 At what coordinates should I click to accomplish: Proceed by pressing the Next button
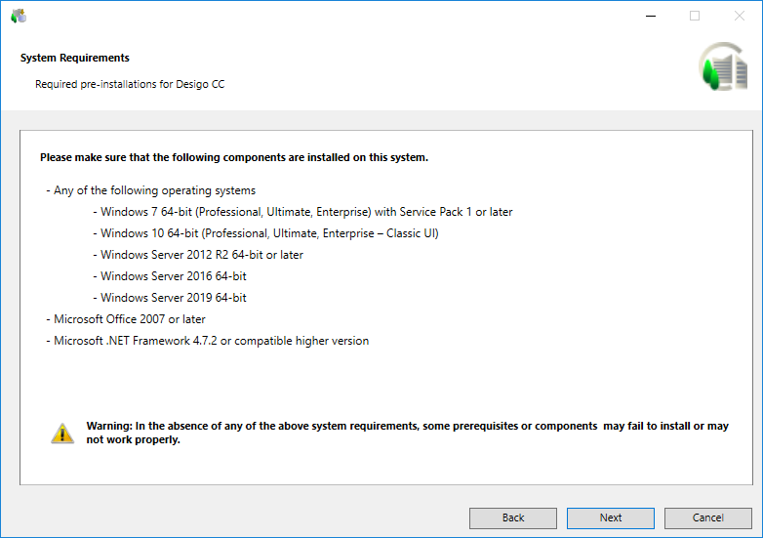point(611,517)
